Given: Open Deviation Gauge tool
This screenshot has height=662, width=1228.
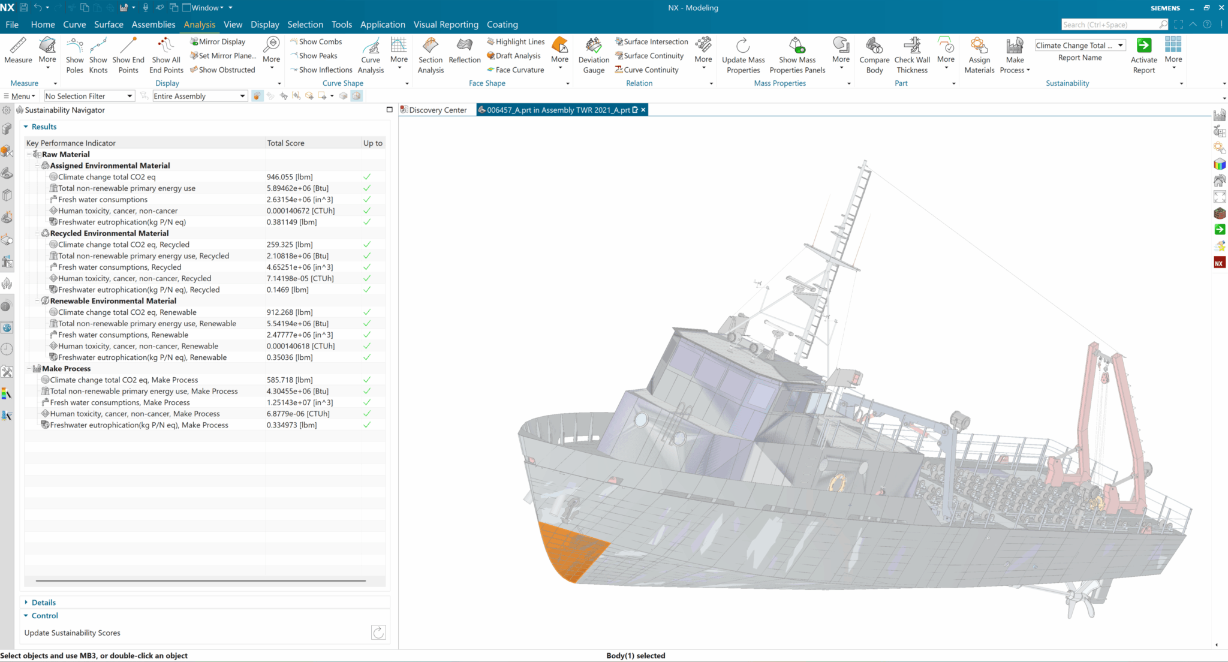Looking at the screenshot, I should tap(594, 55).
